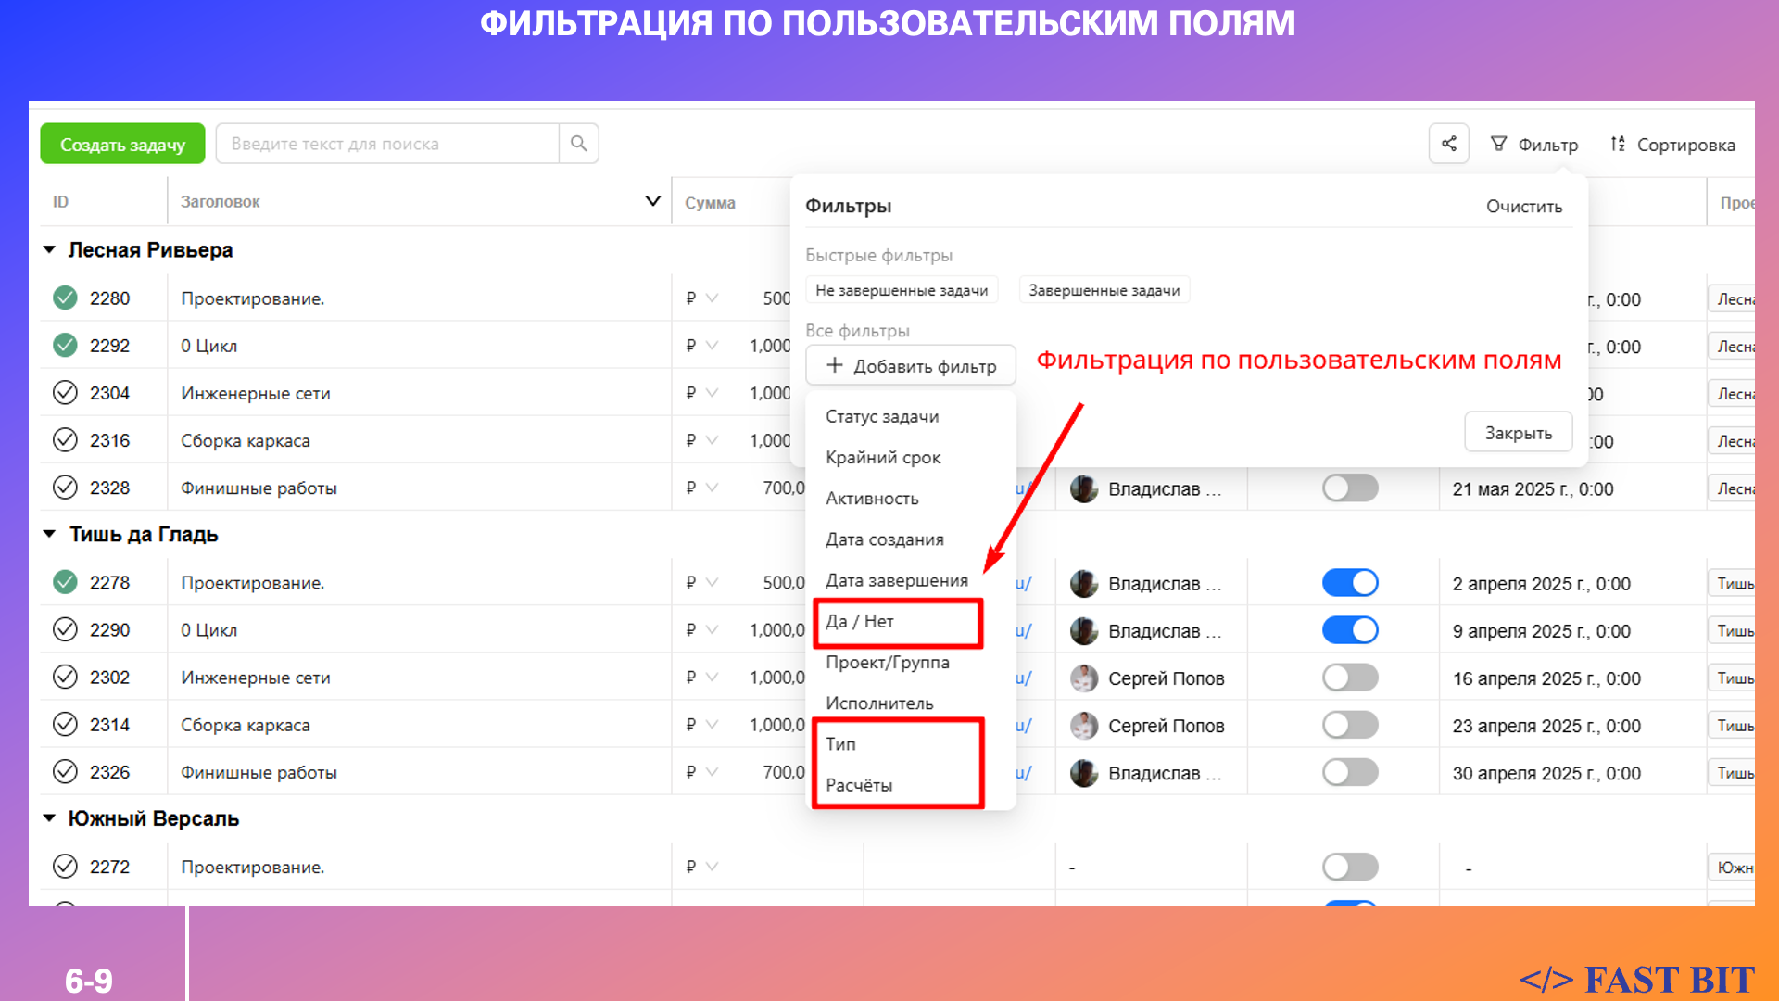This screenshot has height=1001, width=1779.
Task: Click the search magnifier icon
Action: pyautogui.click(x=578, y=144)
